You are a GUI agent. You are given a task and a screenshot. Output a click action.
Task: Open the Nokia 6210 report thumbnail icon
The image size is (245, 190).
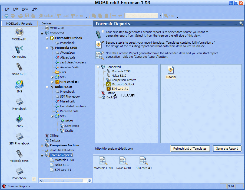tap(123, 161)
